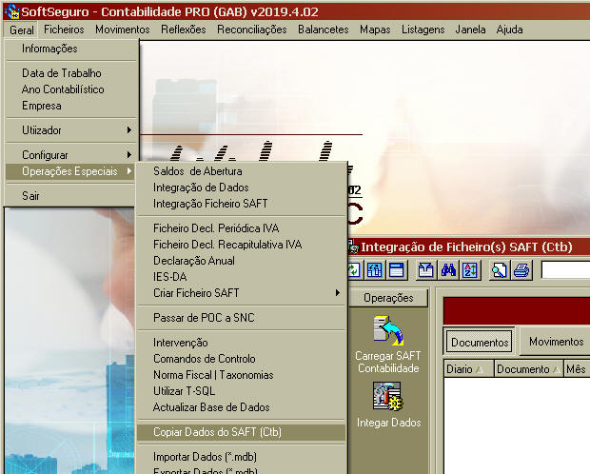590x474 pixels.
Task: Open the Janela menu
Action: tap(470, 30)
